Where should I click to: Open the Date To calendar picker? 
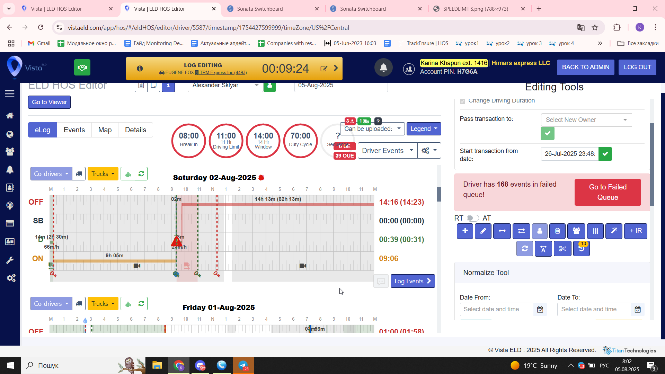coord(638,309)
